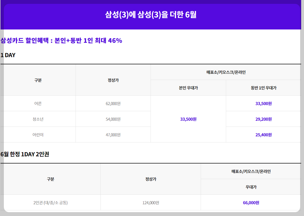Image resolution: width=304 pixels, height=216 pixels.
Task: Click the 동반 1인 우대가 column header
Action: coord(263,88)
